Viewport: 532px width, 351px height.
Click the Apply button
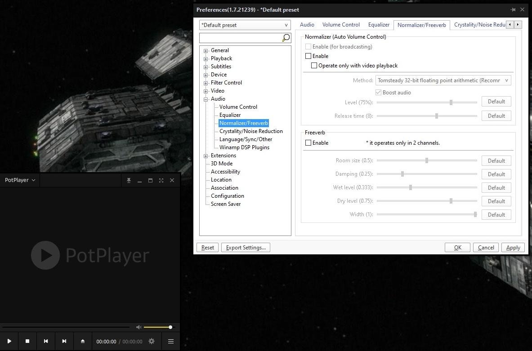513,248
